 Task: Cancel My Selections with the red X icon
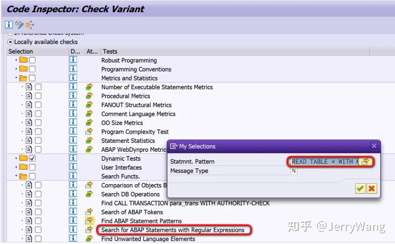[x=372, y=188]
